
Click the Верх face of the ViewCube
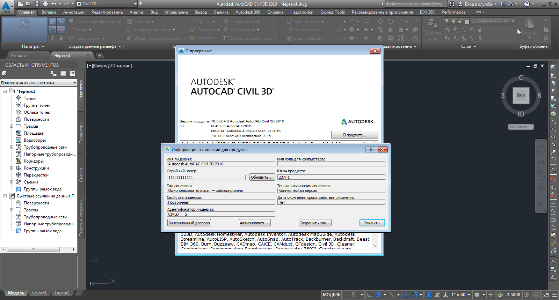[521, 96]
